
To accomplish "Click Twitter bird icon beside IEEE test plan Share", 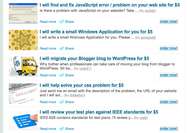I will (x=61, y=128).
